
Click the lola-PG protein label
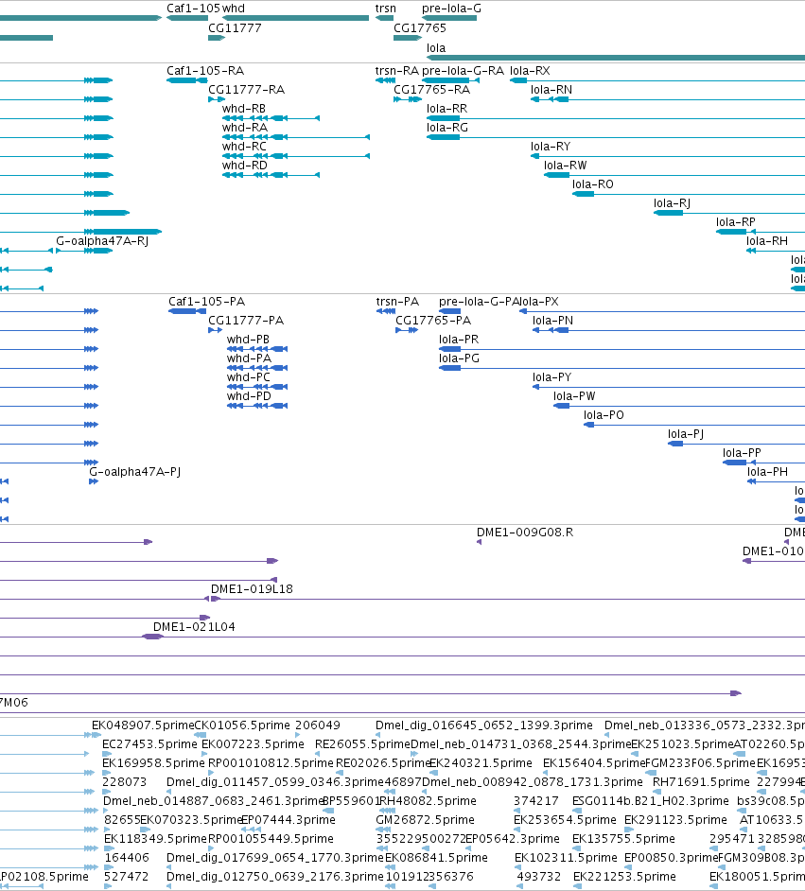pyautogui.click(x=459, y=358)
